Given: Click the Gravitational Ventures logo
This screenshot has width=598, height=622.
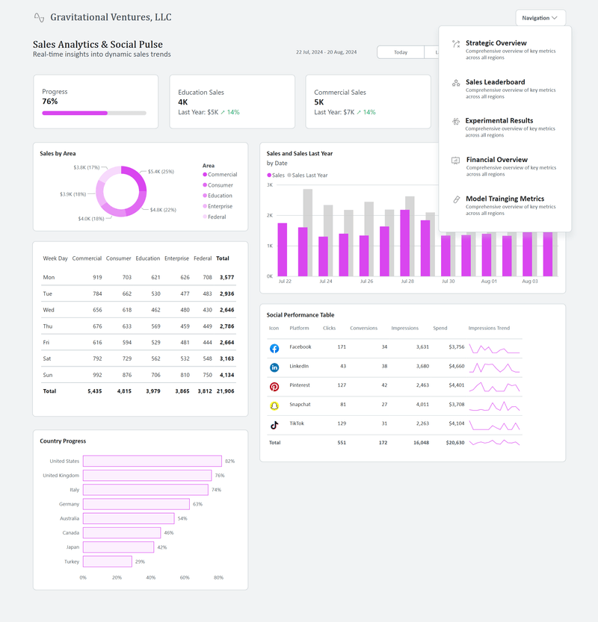Looking at the screenshot, I should pyautogui.click(x=39, y=16).
